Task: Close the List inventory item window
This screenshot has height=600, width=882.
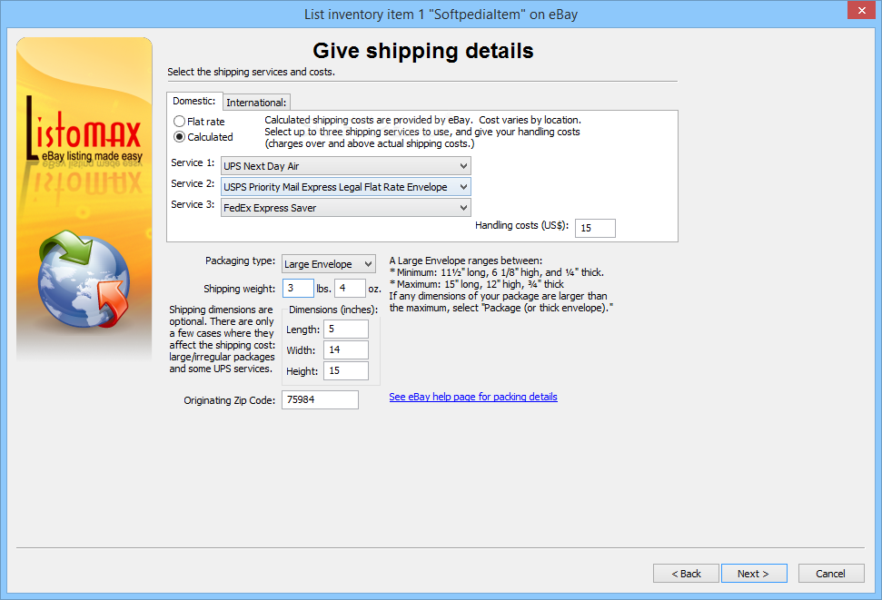Action: [x=862, y=10]
